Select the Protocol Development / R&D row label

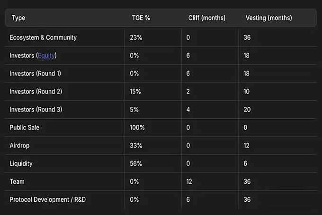click(x=47, y=200)
